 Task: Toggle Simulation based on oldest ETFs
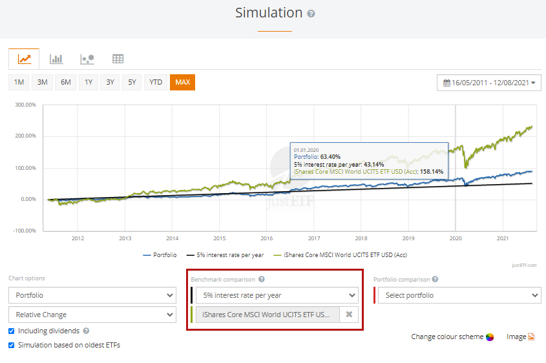[12, 345]
